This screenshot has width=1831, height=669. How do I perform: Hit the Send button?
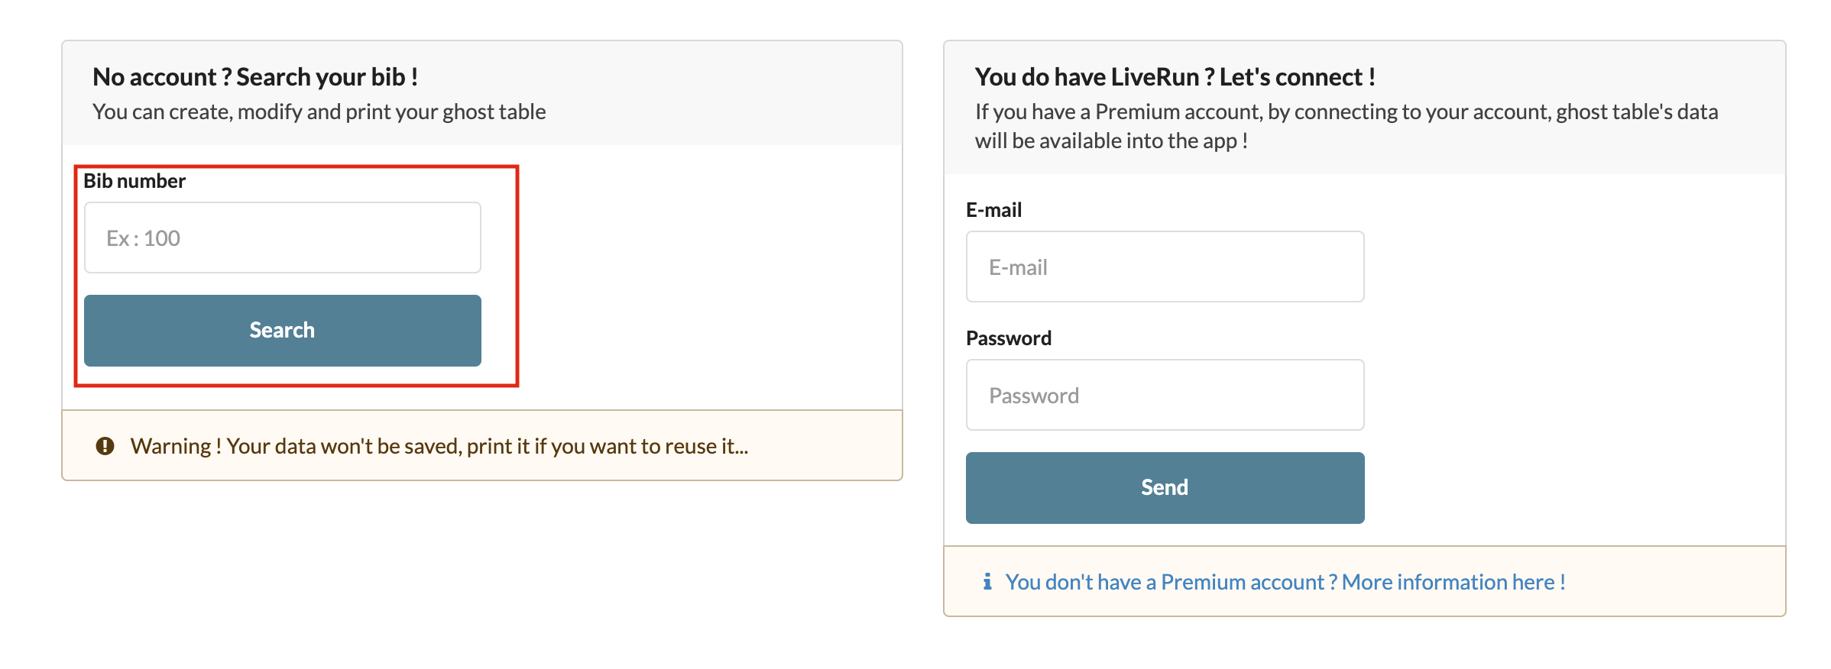[x=1165, y=487]
